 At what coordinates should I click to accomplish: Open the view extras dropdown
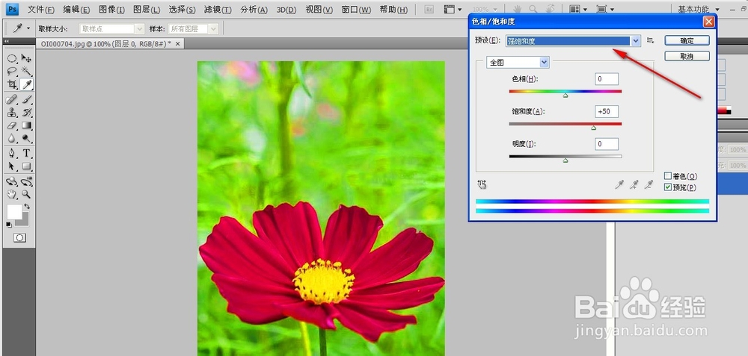coord(453,9)
